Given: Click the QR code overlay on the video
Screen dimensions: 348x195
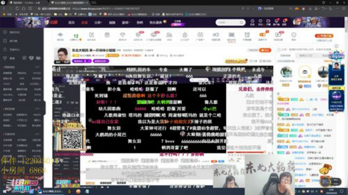Looking at the screenshot, I should pos(72,139).
